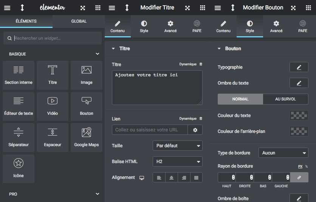
Task: Select the Bouton widget
Action: [87, 106]
